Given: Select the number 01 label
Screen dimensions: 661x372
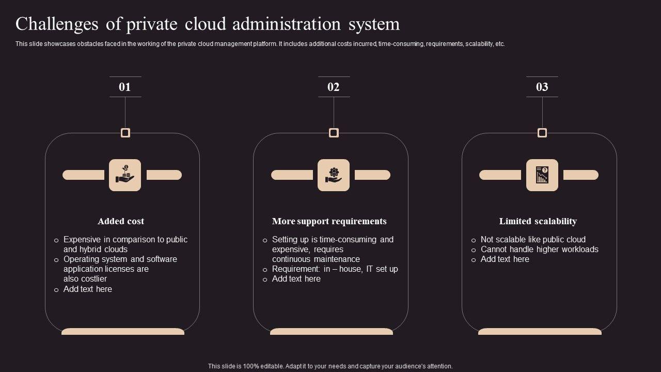Looking at the screenshot, I should click(125, 87).
